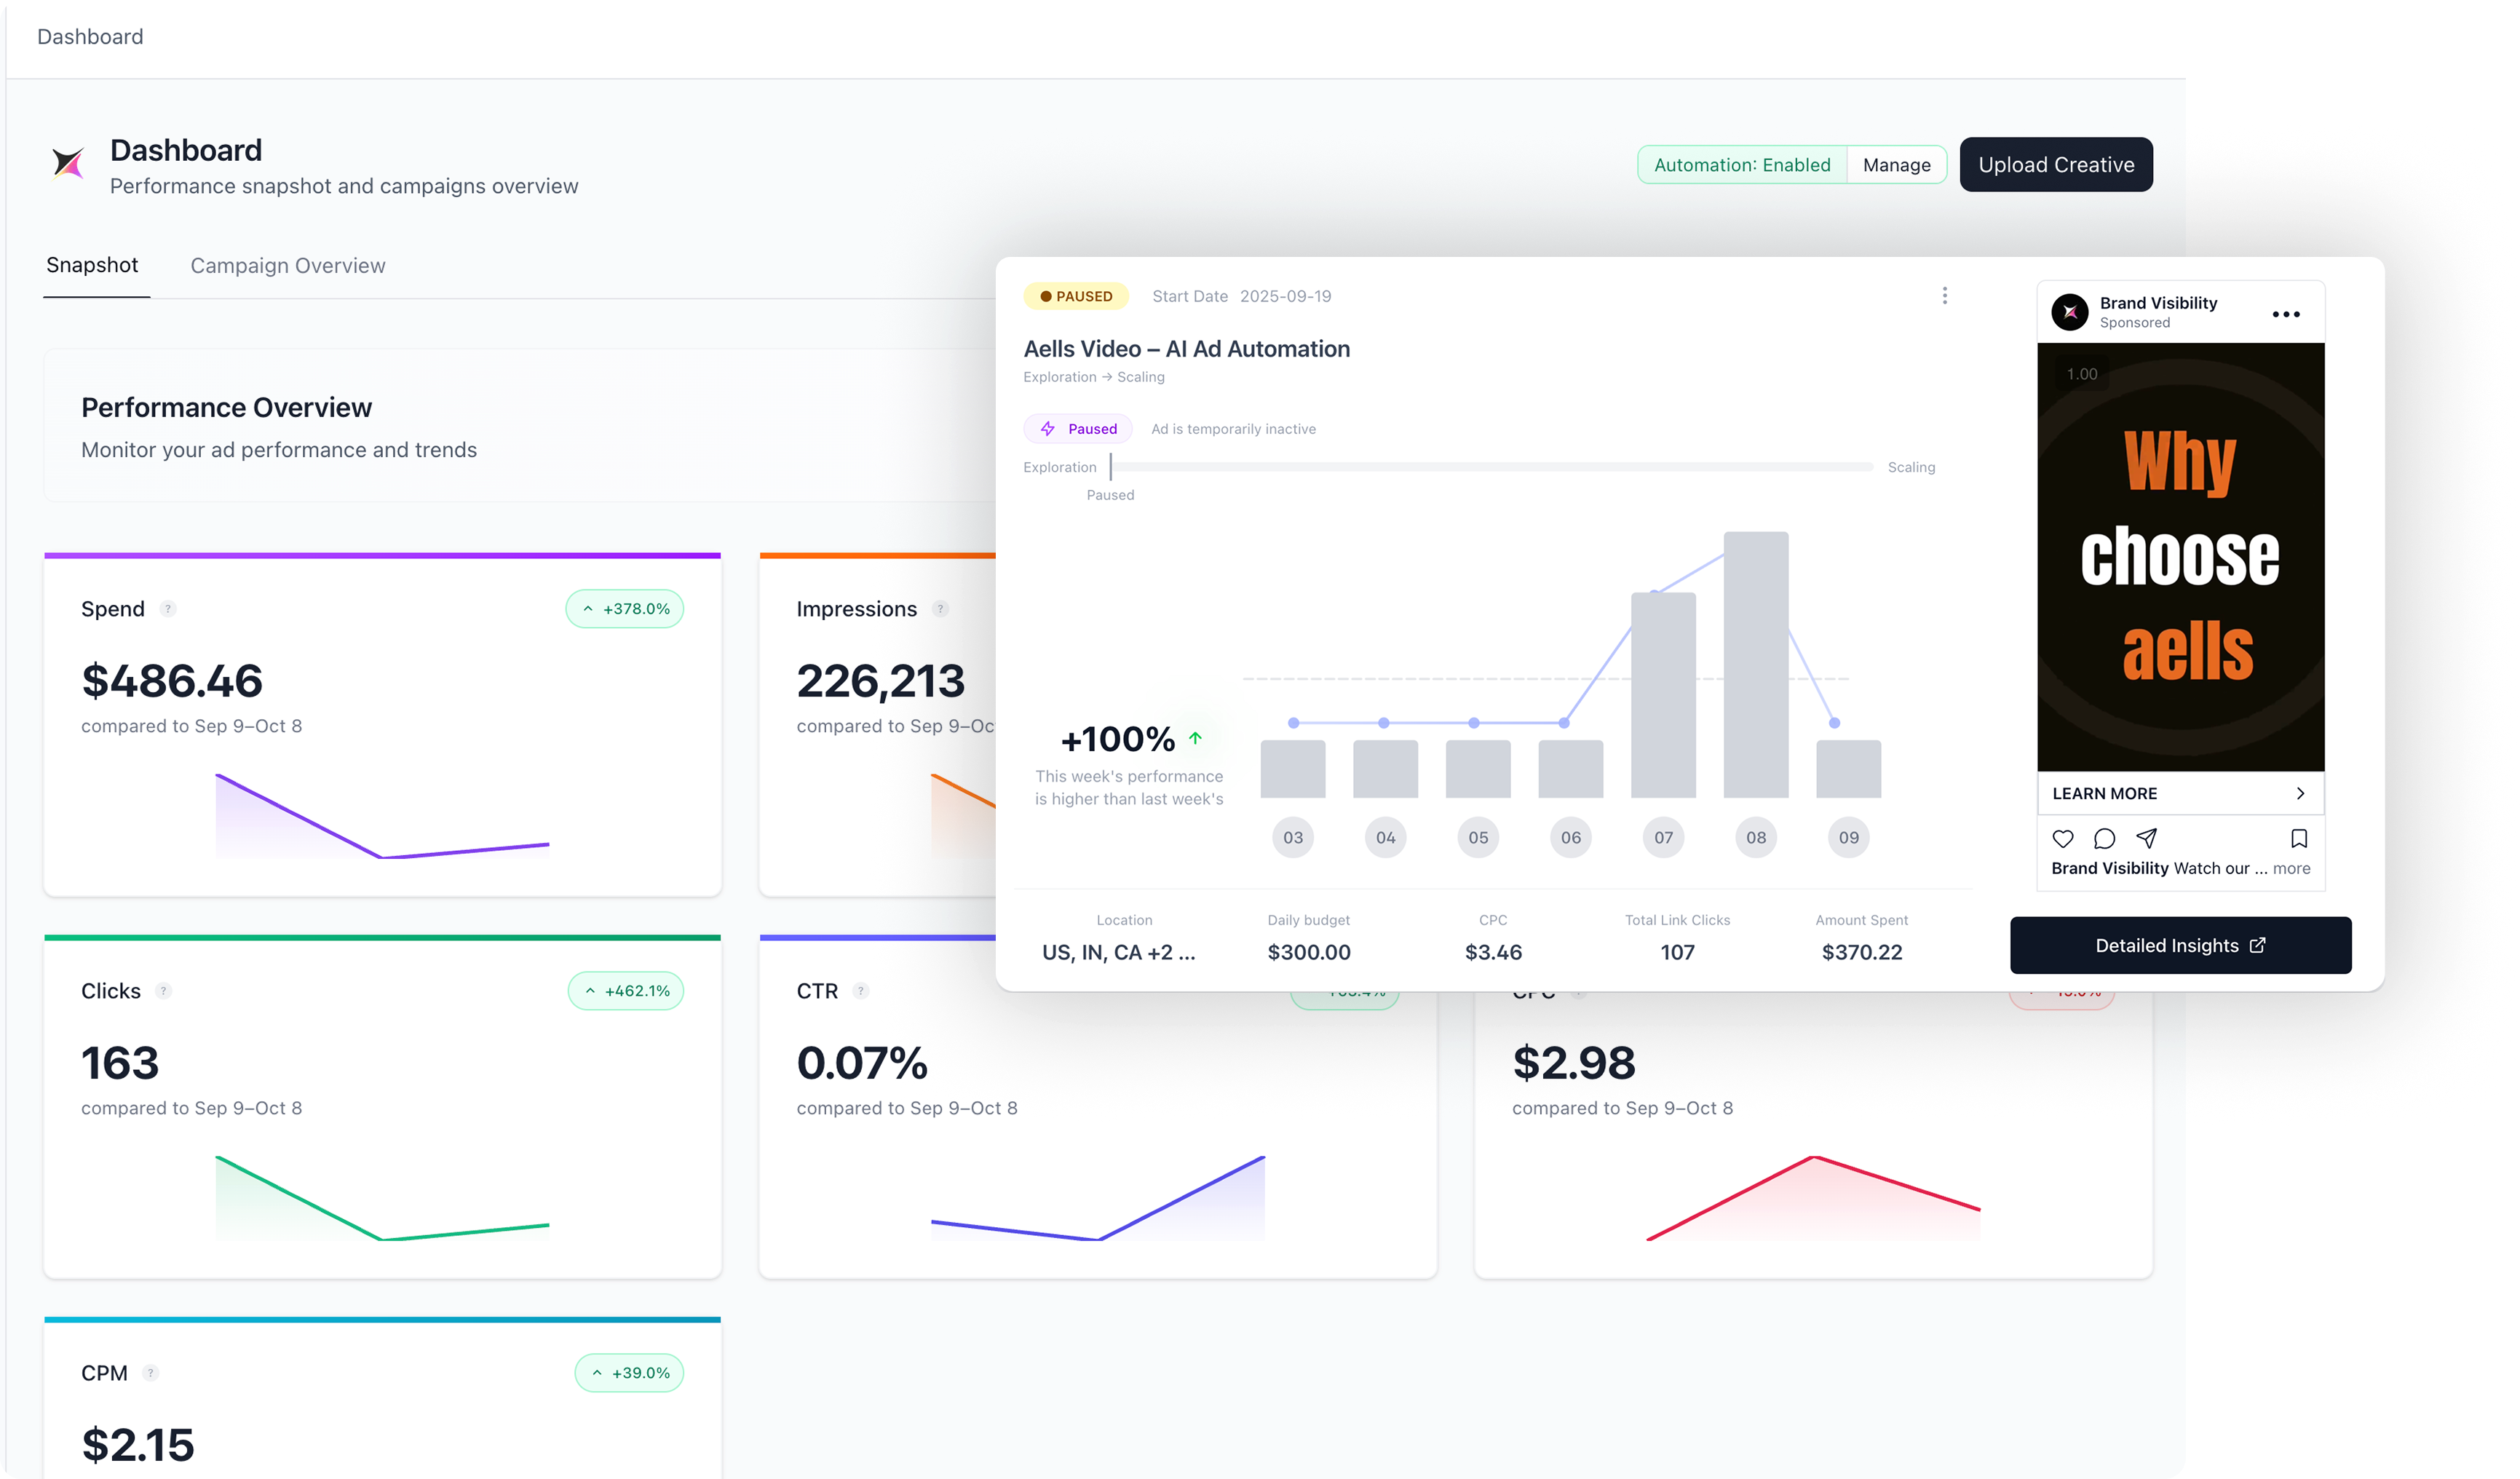This screenshot has width=2520, height=1479.
Task: Select the Snapshot tab
Action: (x=92, y=265)
